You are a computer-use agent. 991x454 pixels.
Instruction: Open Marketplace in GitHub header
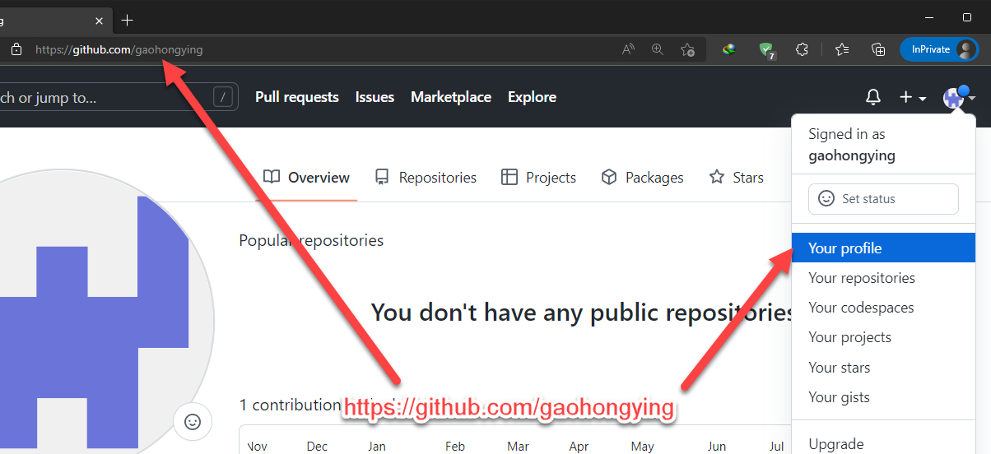click(x=451, y=97)
